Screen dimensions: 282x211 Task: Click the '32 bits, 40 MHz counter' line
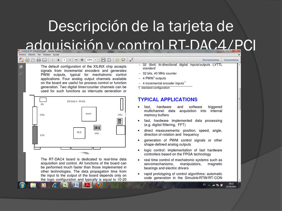[x=160, y=73]
